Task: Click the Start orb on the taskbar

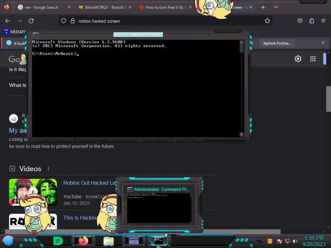Action: point(8,241)
